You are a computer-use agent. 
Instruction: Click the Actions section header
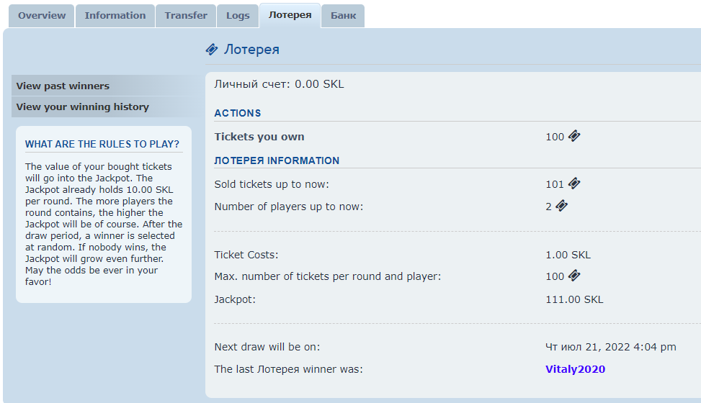click(x=238, y=113)
